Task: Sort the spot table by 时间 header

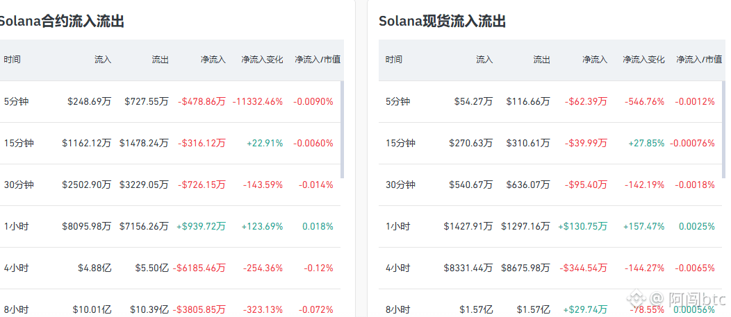Action: coord(393,60)
